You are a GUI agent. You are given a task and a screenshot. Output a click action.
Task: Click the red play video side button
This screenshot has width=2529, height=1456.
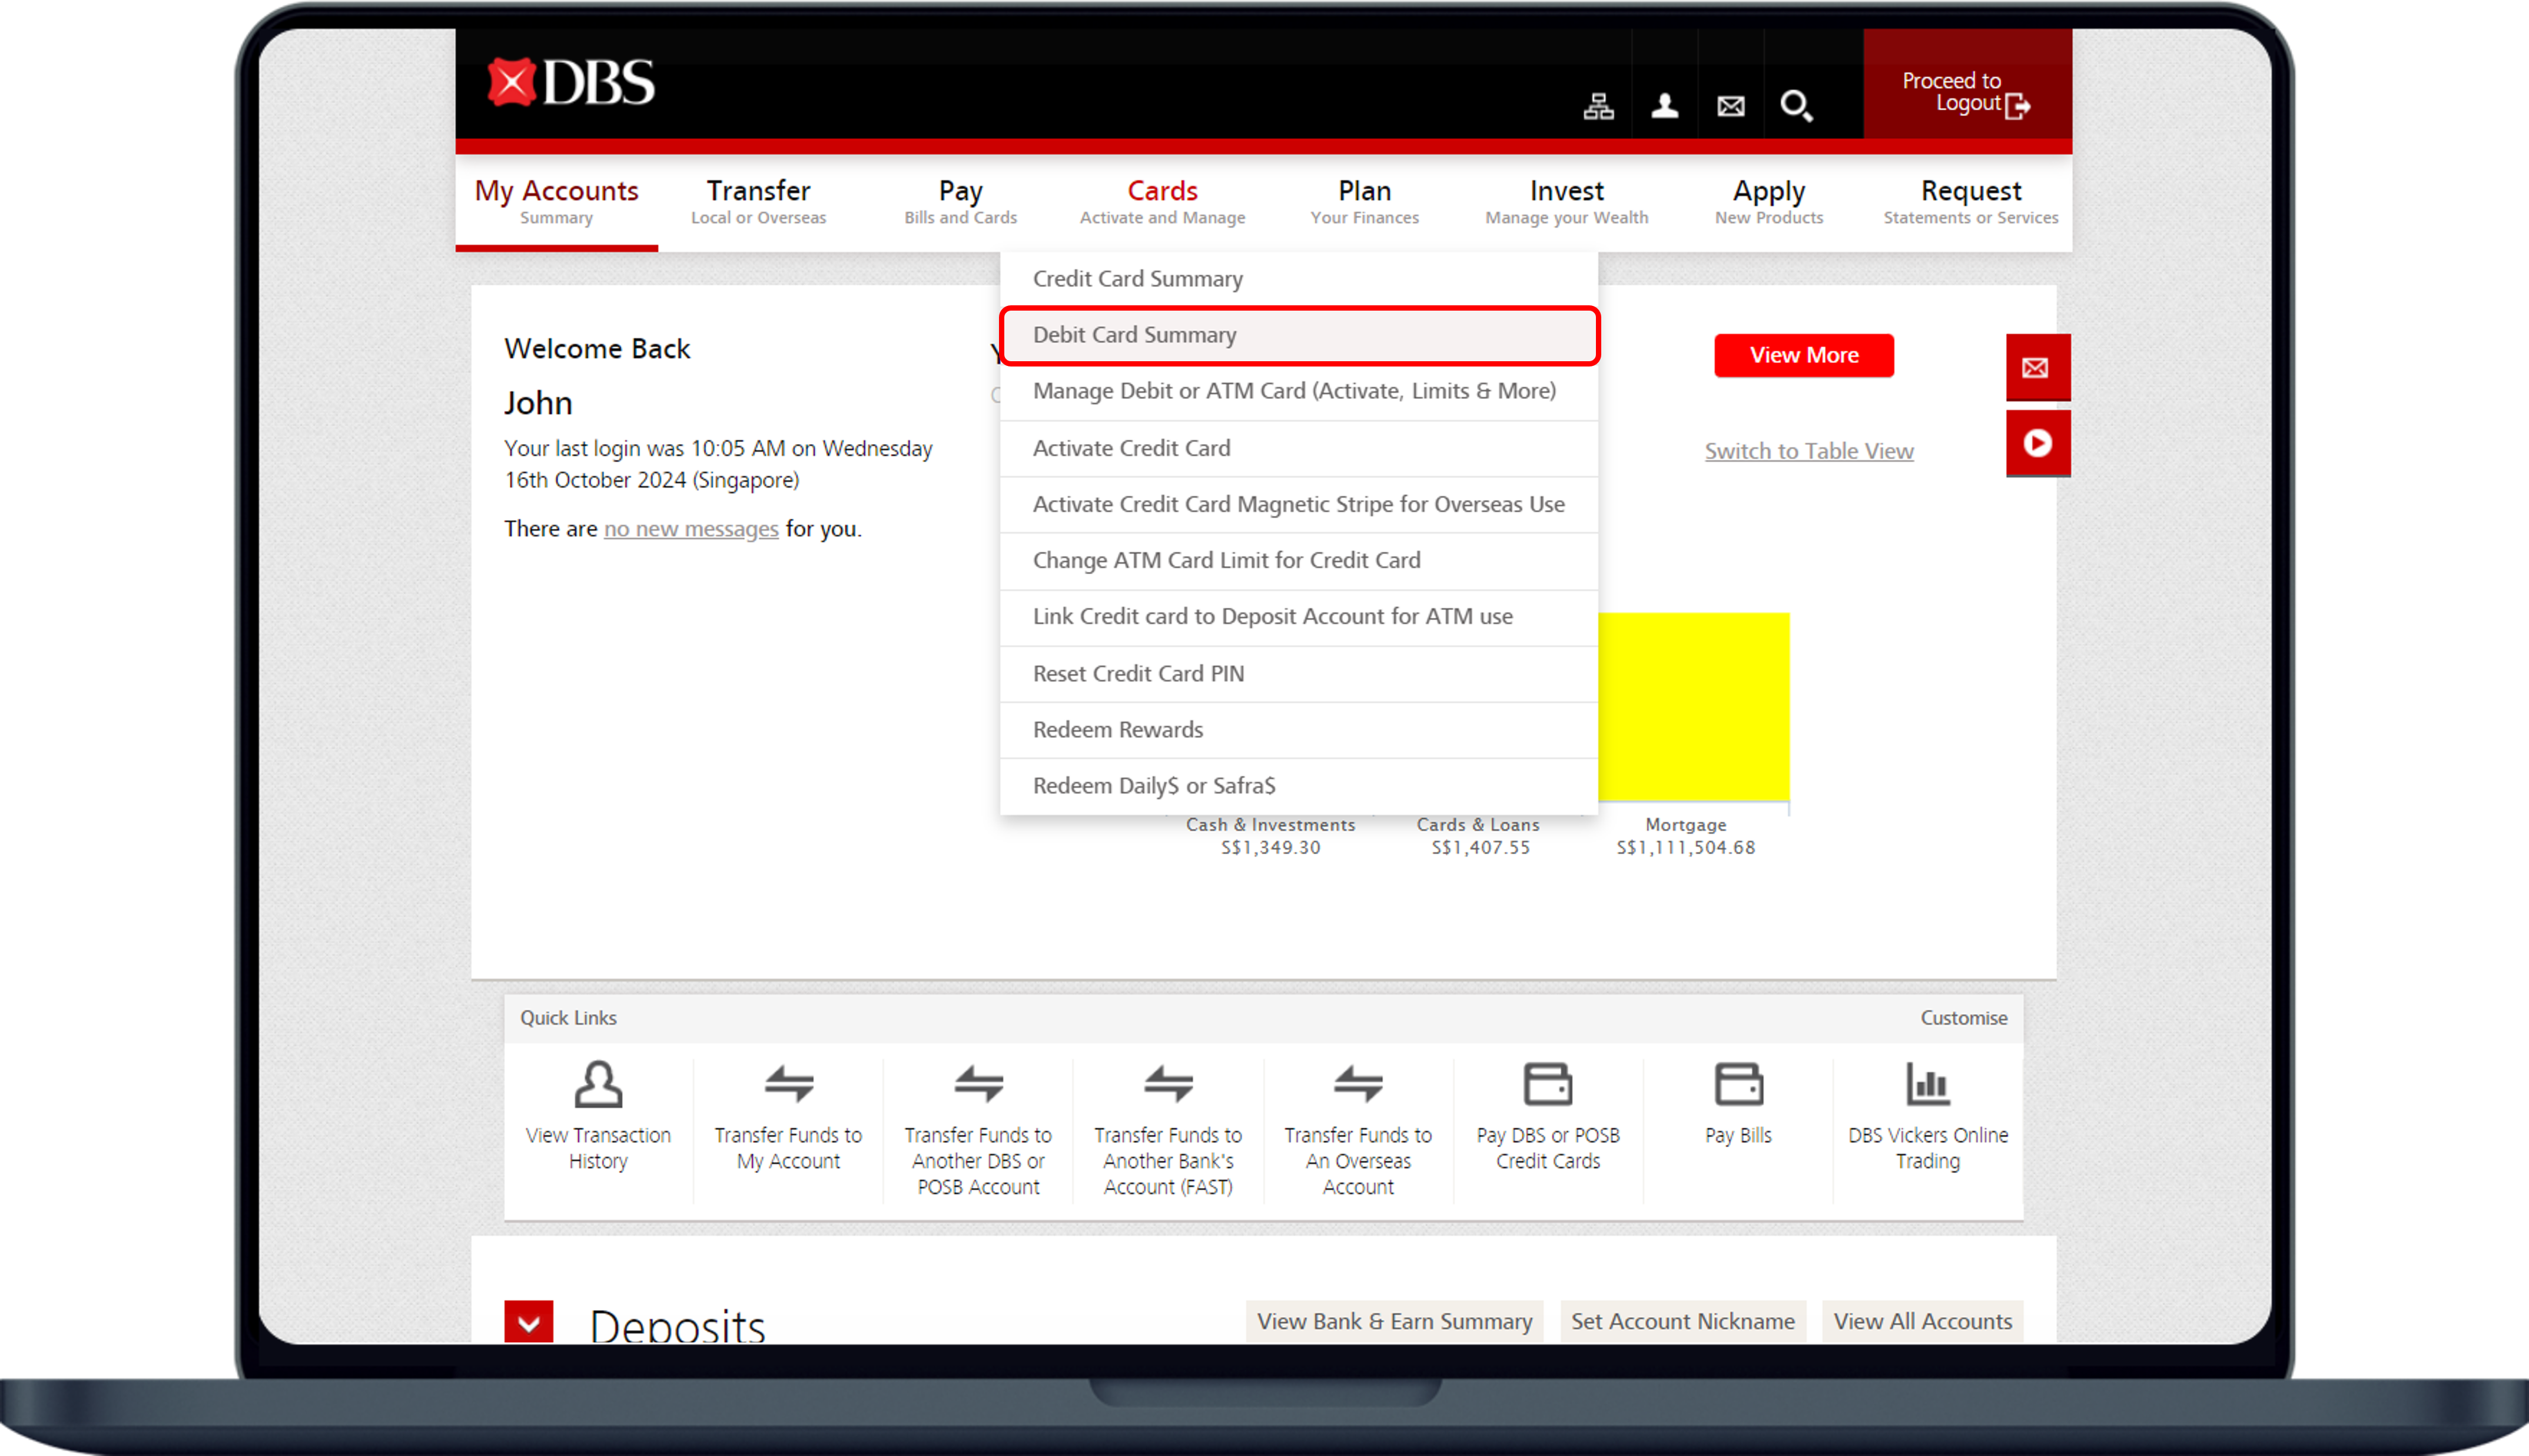point(2038,443)
